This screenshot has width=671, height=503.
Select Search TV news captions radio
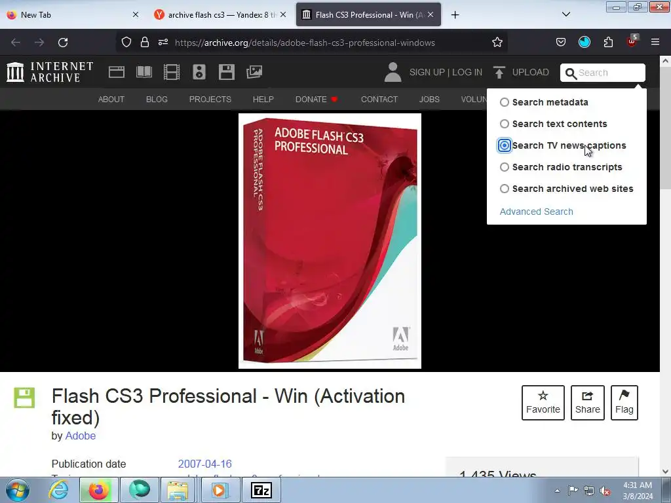pos(505,145)
